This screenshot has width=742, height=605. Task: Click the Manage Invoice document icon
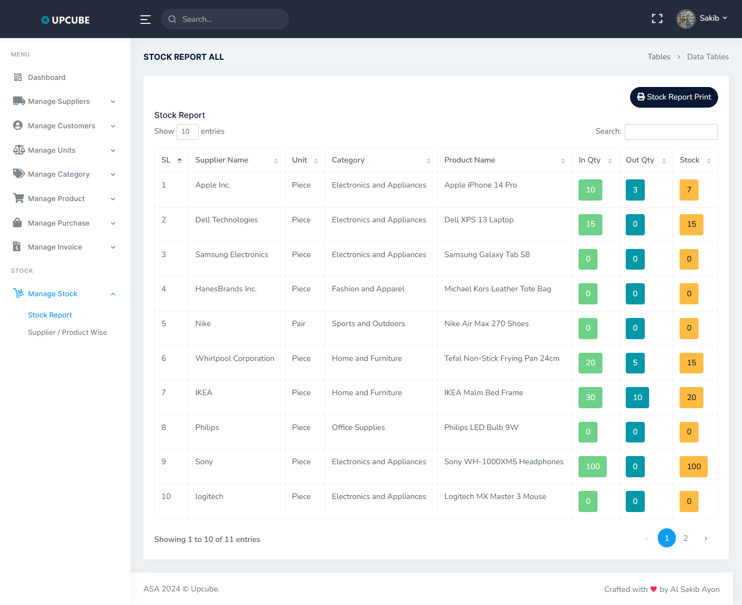pos(17,247)
